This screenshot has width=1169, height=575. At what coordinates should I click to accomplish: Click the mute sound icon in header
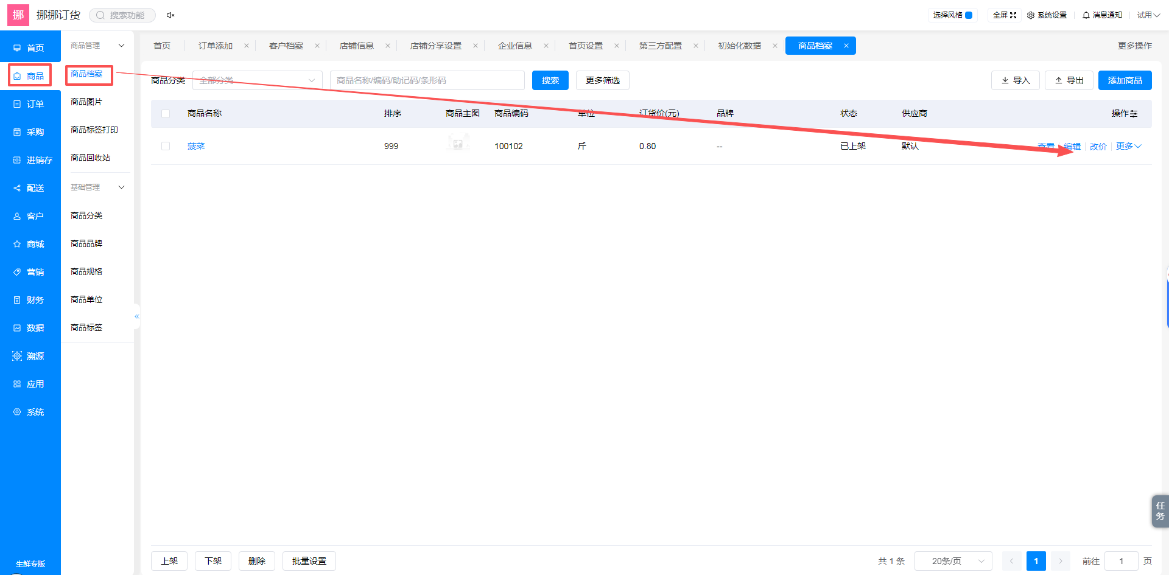coord(170,15)
